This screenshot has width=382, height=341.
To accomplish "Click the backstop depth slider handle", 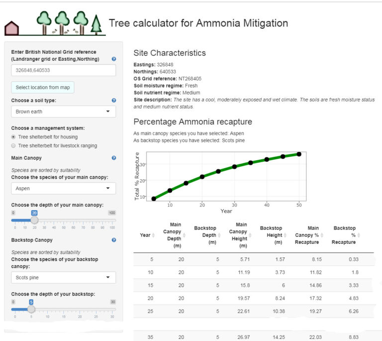I will coord(31,309).
